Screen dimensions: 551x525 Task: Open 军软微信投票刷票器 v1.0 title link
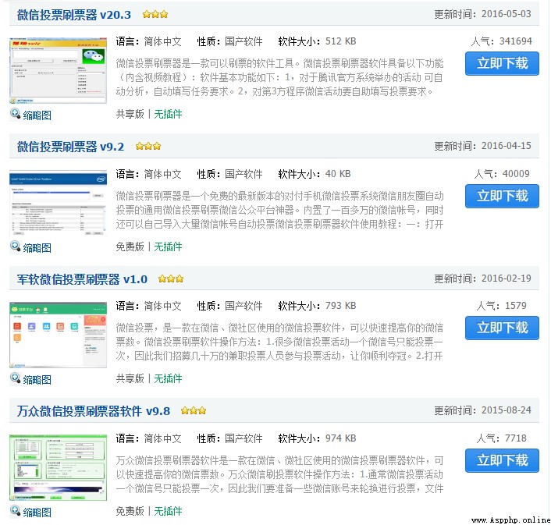(82, 279)
